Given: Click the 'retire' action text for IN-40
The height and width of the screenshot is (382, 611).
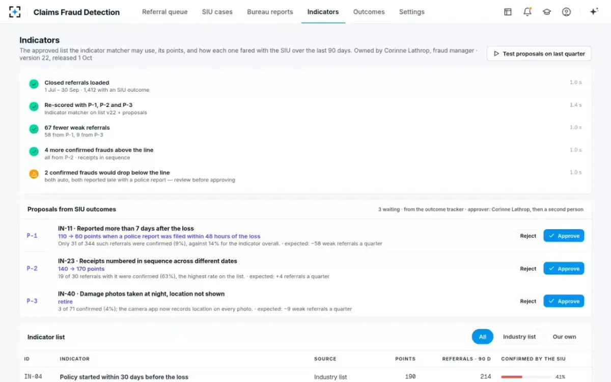Looking at the screenshot, I should tap(65, 302).
